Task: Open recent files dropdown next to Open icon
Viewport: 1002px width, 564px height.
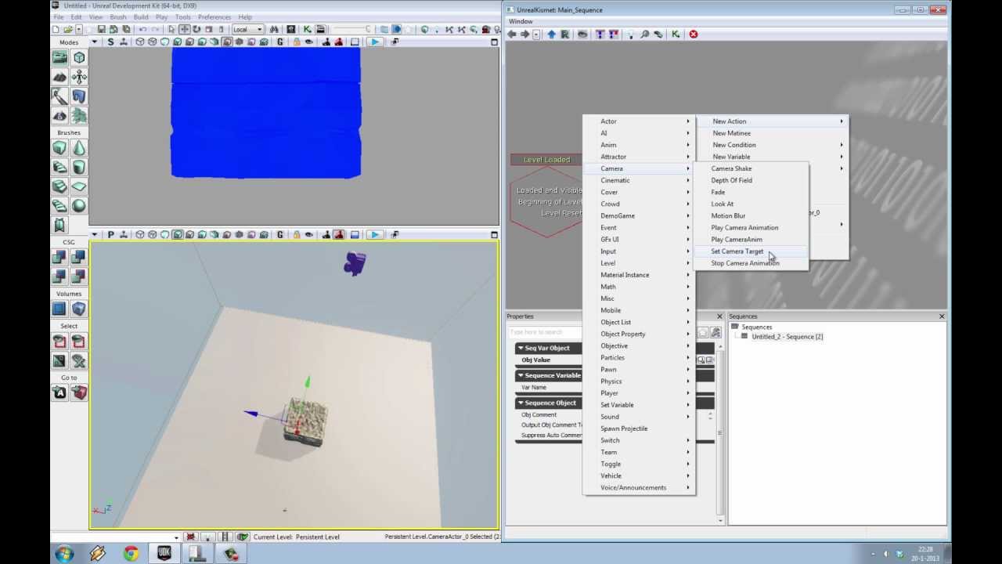Action: pos(80,29)
